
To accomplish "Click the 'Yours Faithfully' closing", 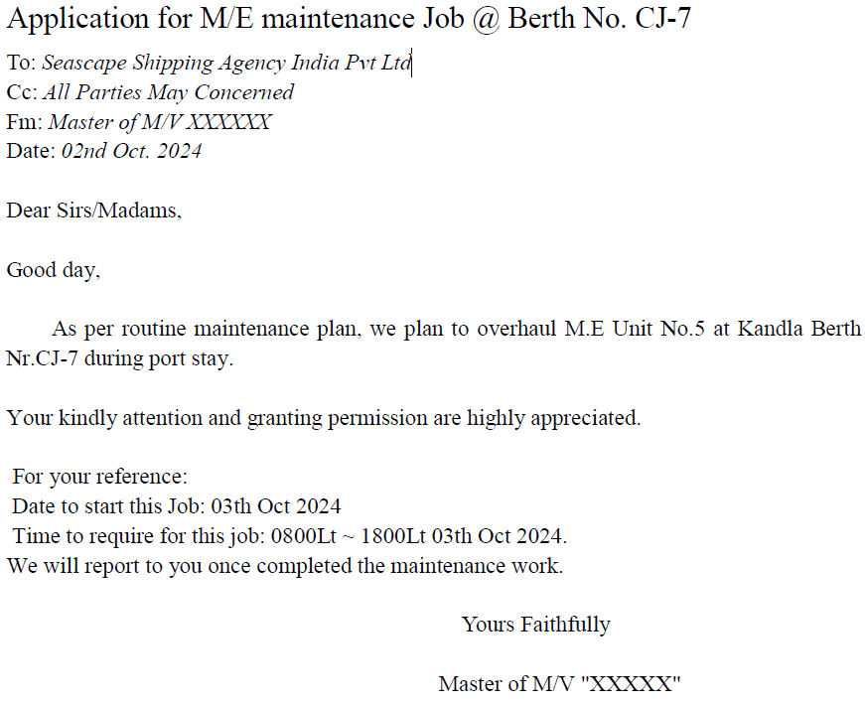I will [x=535, y=625].
